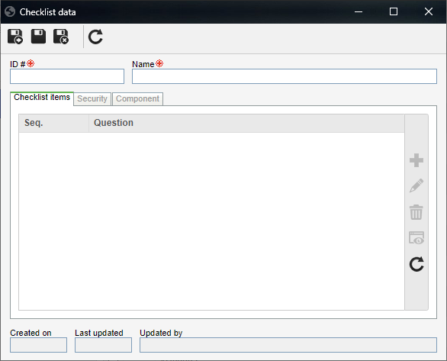This screenshot has height=361, width=447.
Task: Click into the ID # field
Action: pyautogui.click(x=67, y=76)
